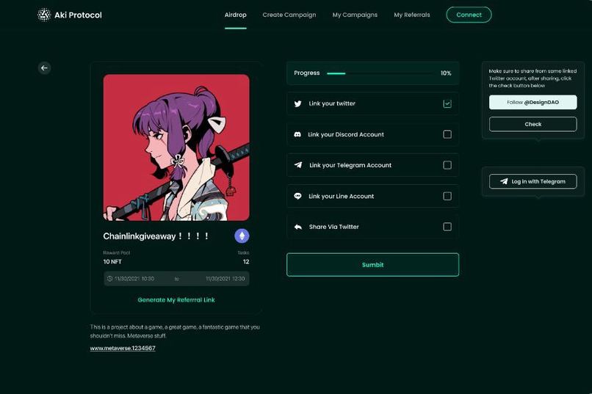The height and width of the screenshot is (394, 592).
Task: Click the clock icon in date range
Action: click(x=110, y=279)
